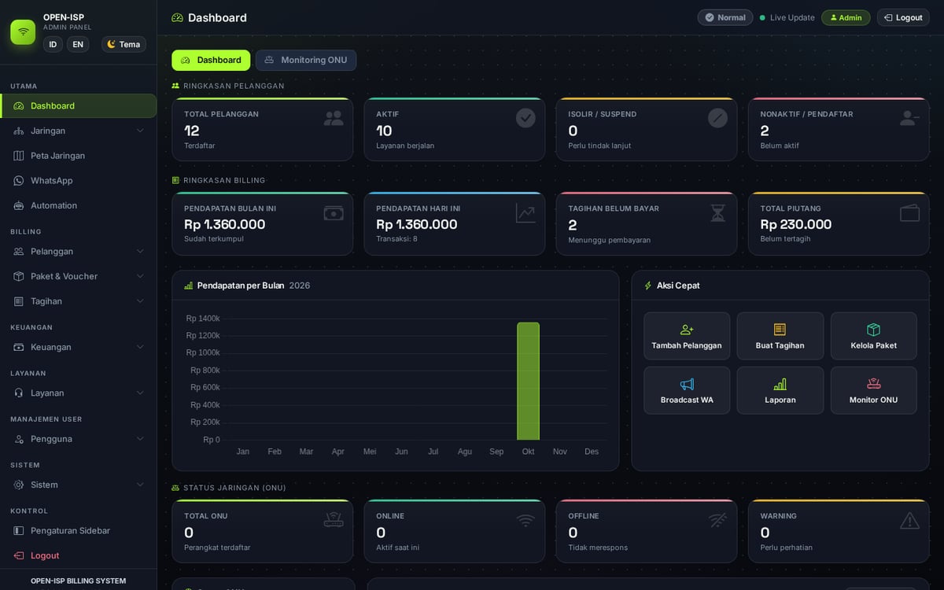Click the Tagihan invoice icon in sidebar

(x=19, y=301)
